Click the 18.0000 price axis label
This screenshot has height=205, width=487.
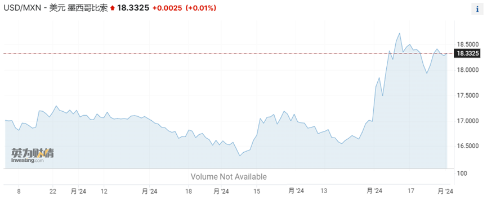pos(468,70)
